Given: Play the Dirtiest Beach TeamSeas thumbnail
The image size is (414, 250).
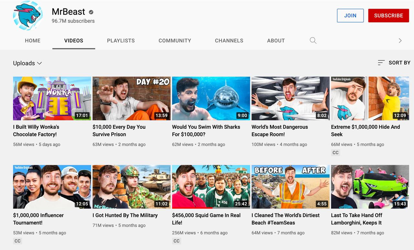Looking at the screenshot, I should [291, 187].
